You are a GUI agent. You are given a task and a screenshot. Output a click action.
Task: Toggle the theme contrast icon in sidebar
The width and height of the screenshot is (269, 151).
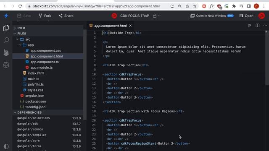(6, 146)
